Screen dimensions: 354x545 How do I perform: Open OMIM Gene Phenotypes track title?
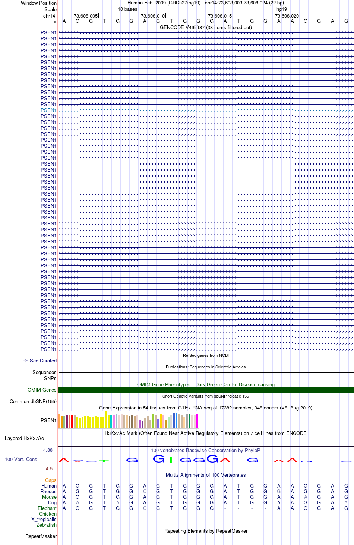pos(206,384)
